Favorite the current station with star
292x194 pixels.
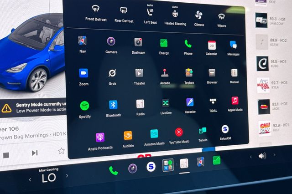pos(62,151)
